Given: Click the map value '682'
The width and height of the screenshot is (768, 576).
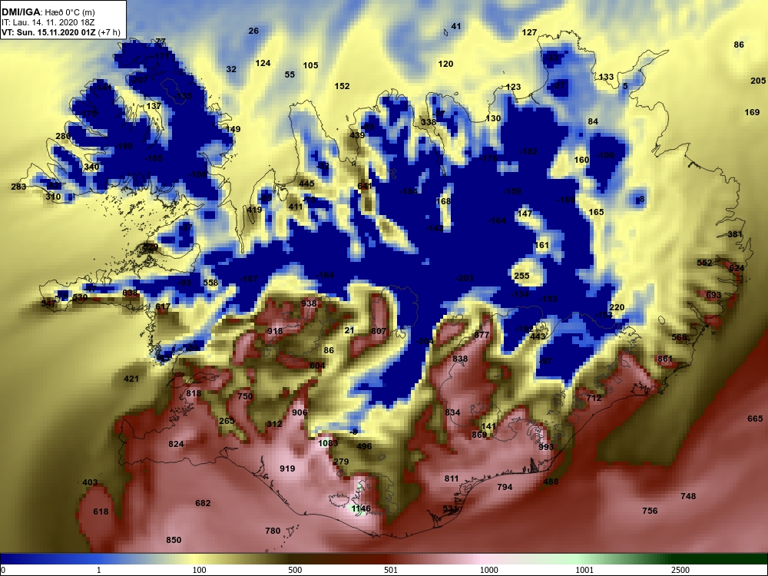Looking at the screenshot, I should pyautogui.click(x=203, y=503).
